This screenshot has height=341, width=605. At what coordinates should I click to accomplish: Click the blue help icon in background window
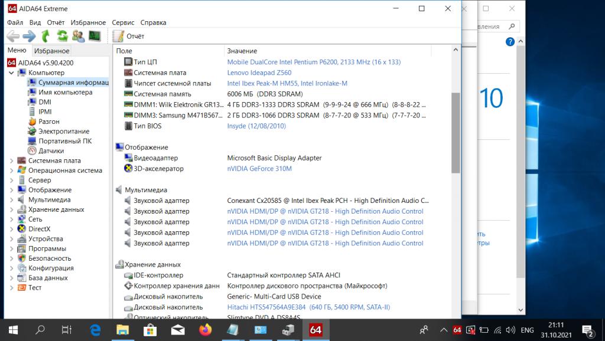tap(510, 42)
